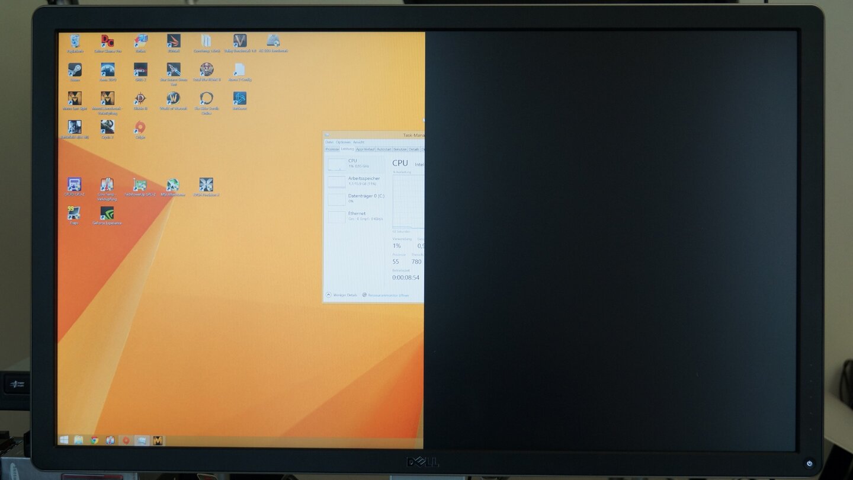Launch the Battle.net shortcut
Screen dimensions: 853x480
(x=239, y=100)
